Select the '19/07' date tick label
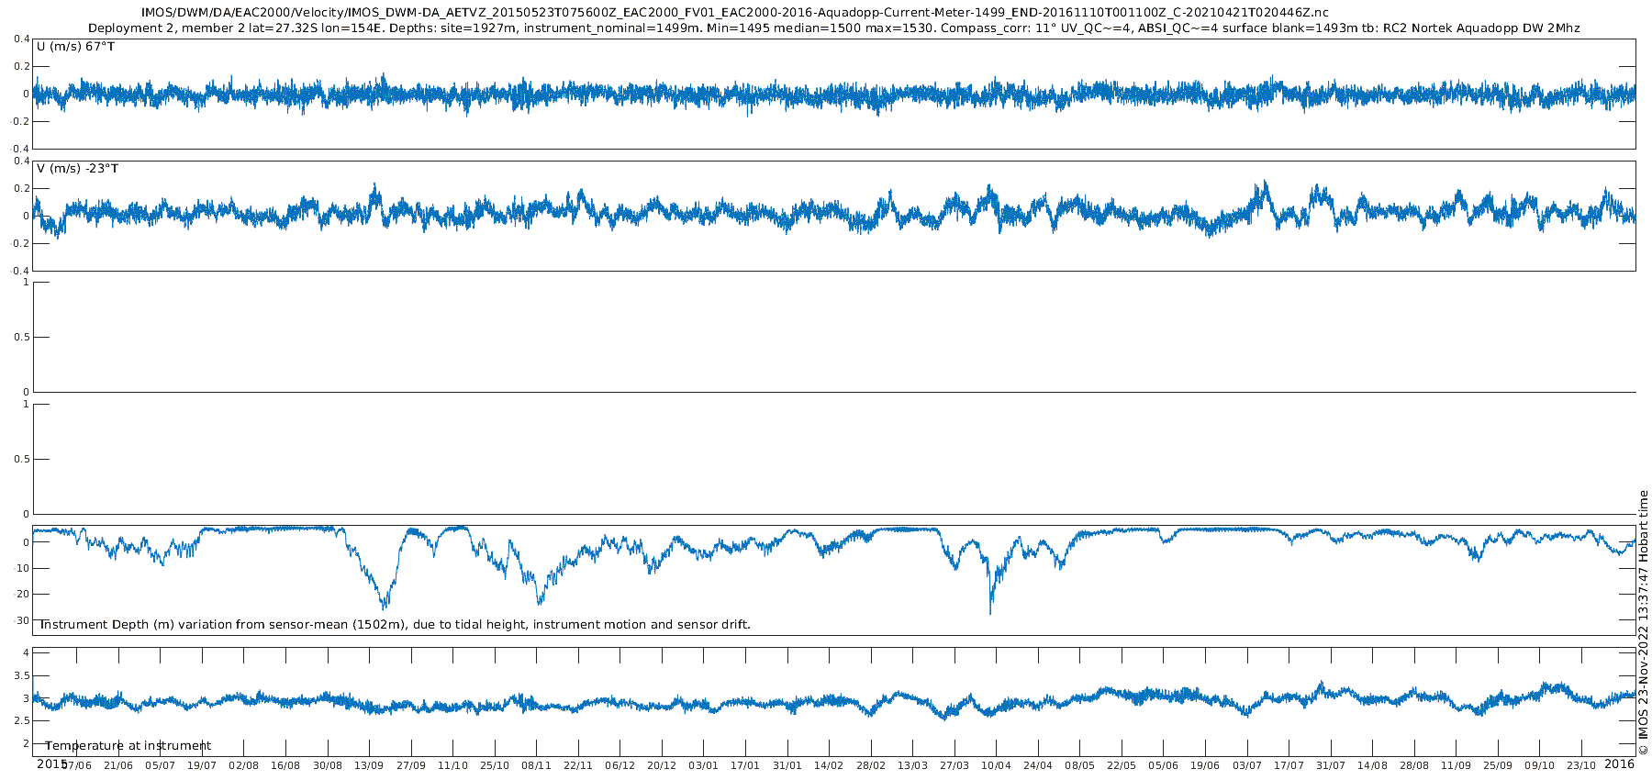 202,765
